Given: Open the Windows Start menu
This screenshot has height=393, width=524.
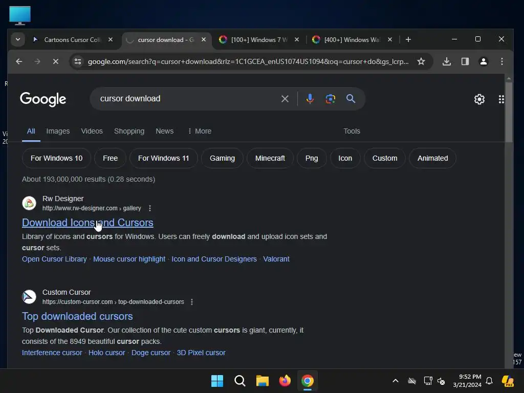Looking at the screenshot, I should (x=217, y=381).
